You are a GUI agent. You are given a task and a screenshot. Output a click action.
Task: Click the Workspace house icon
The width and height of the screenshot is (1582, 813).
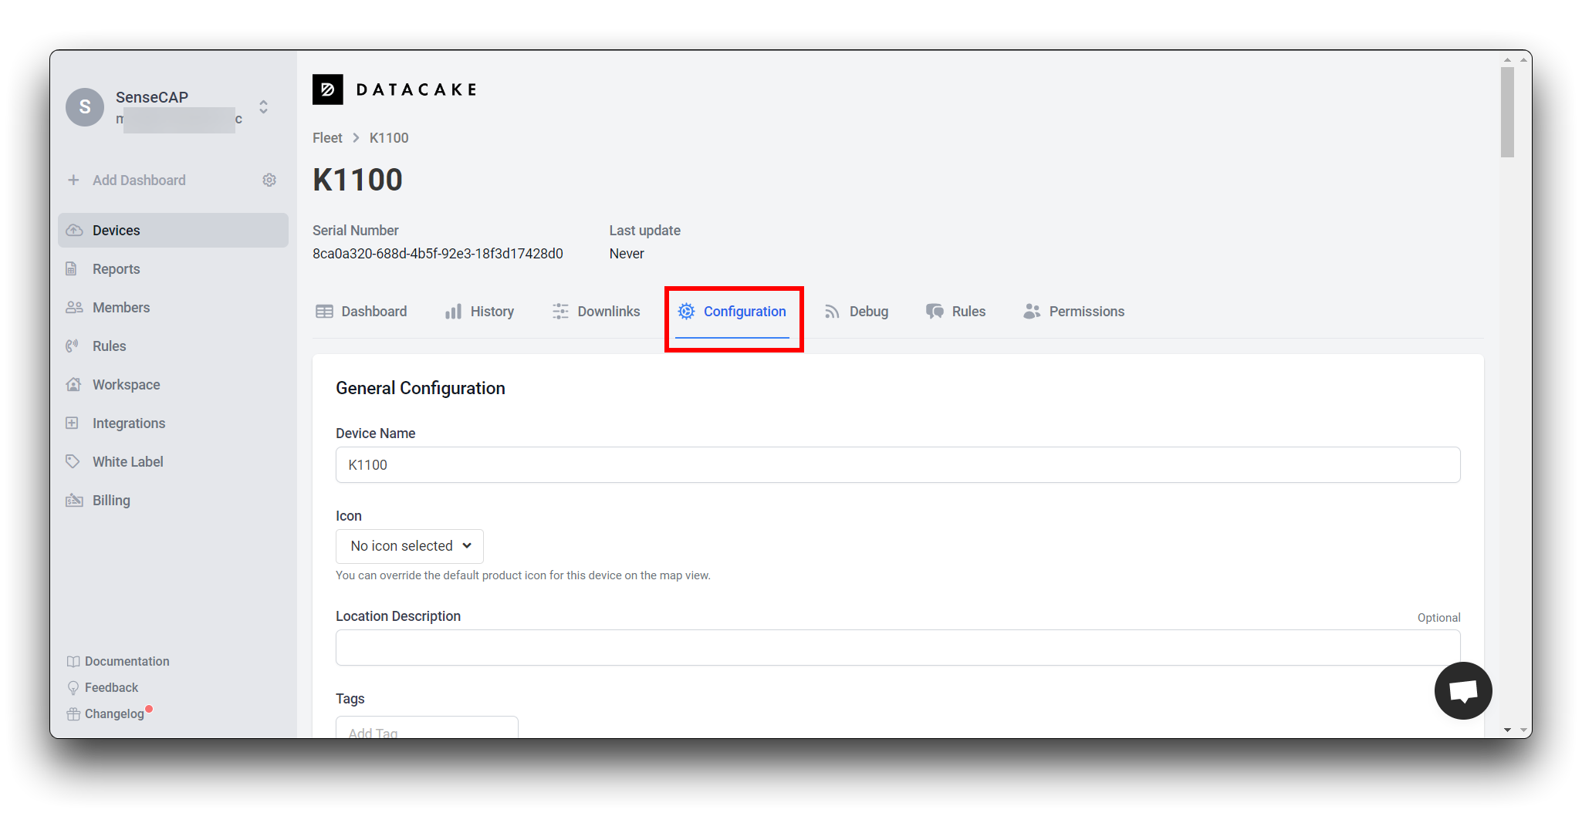[74, 384]
